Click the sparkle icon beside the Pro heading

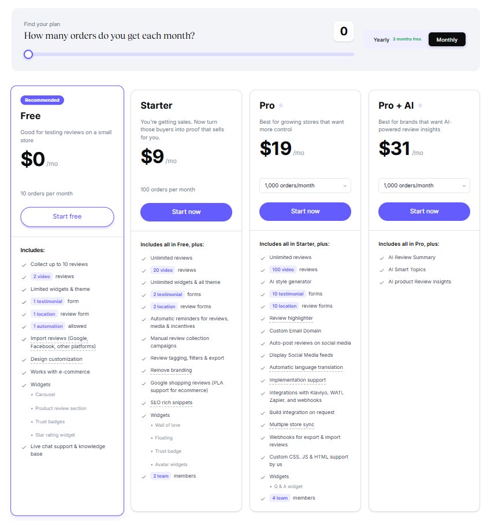(x=281, y=105)
